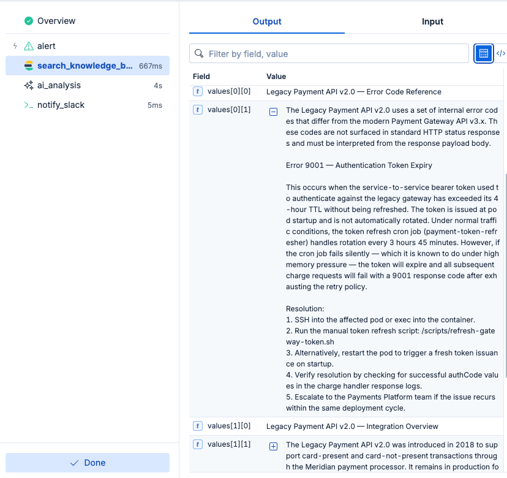Switch to table view mode
Viewport: 507px width, 478px height.
point(484,54)
